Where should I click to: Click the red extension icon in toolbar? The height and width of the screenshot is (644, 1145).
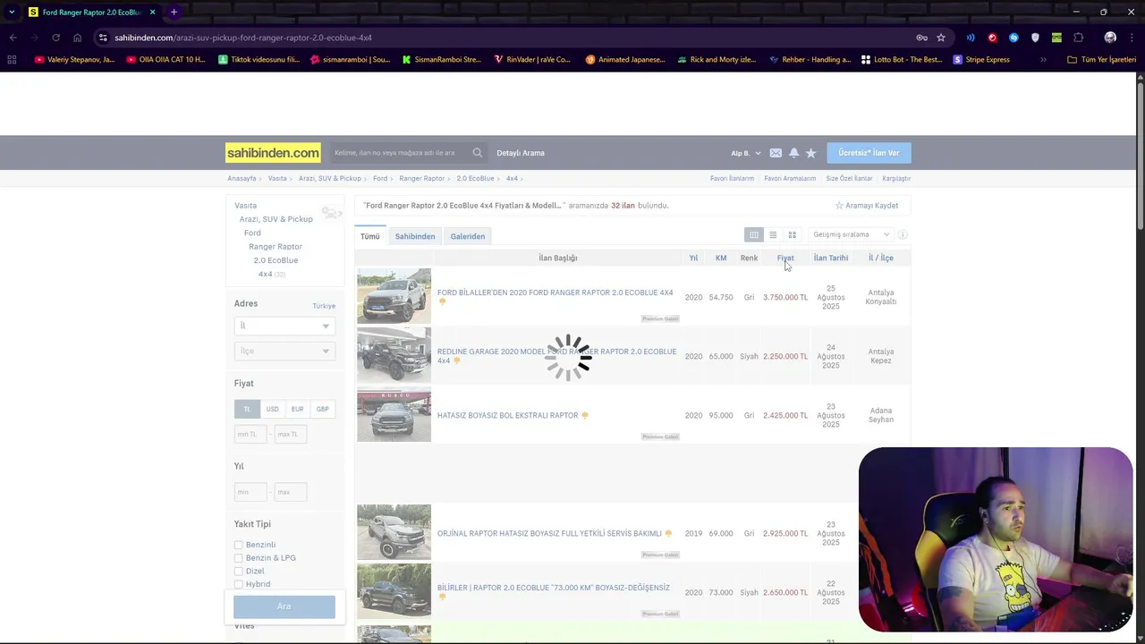click(992, 38)
